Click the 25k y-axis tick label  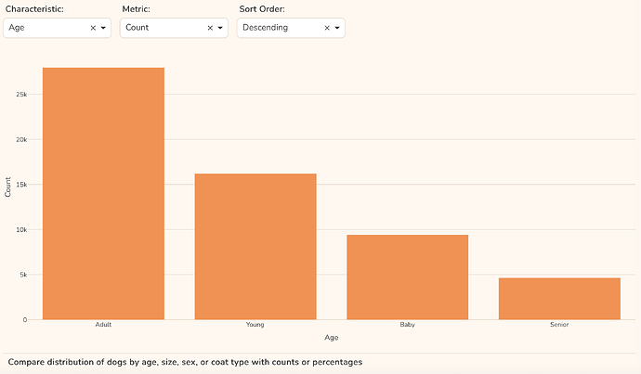click(x=21, y=95)
